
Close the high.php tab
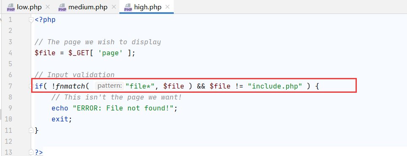coord(167,7)
